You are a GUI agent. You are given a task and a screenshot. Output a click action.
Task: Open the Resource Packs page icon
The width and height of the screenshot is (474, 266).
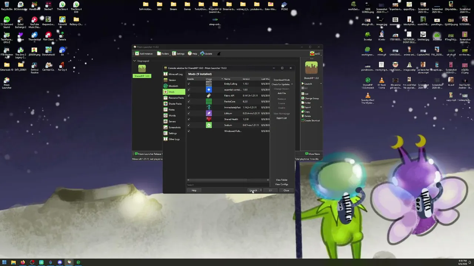tap(166, 98)
